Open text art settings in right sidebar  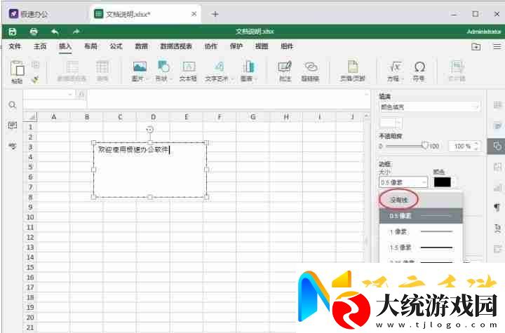(x=497, y=228)
